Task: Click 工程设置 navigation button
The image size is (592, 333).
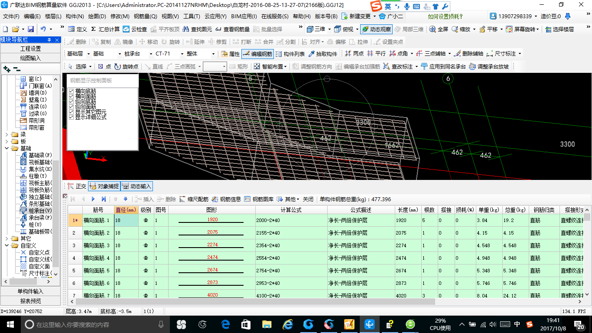Action: [30, 49]
